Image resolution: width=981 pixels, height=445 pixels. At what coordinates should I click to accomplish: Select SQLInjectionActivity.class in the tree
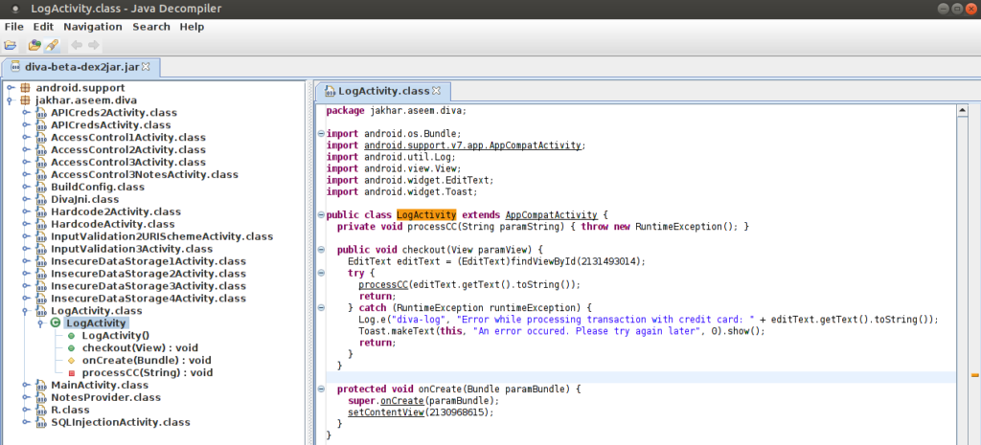click(120, 422)
